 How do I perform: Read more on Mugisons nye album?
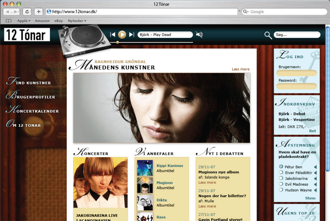click(207, 182)
